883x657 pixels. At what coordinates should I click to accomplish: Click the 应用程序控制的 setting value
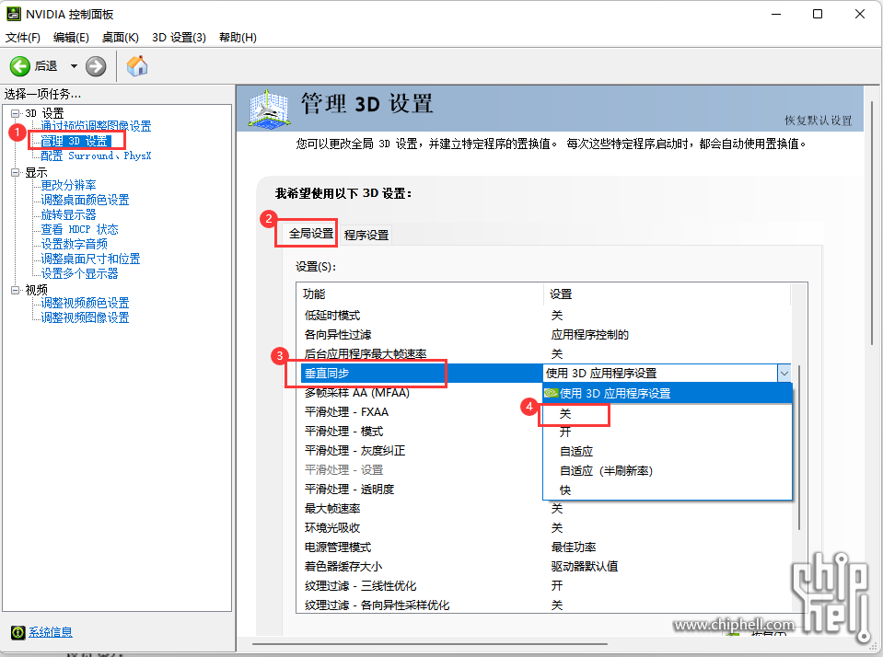pos(589,335)
